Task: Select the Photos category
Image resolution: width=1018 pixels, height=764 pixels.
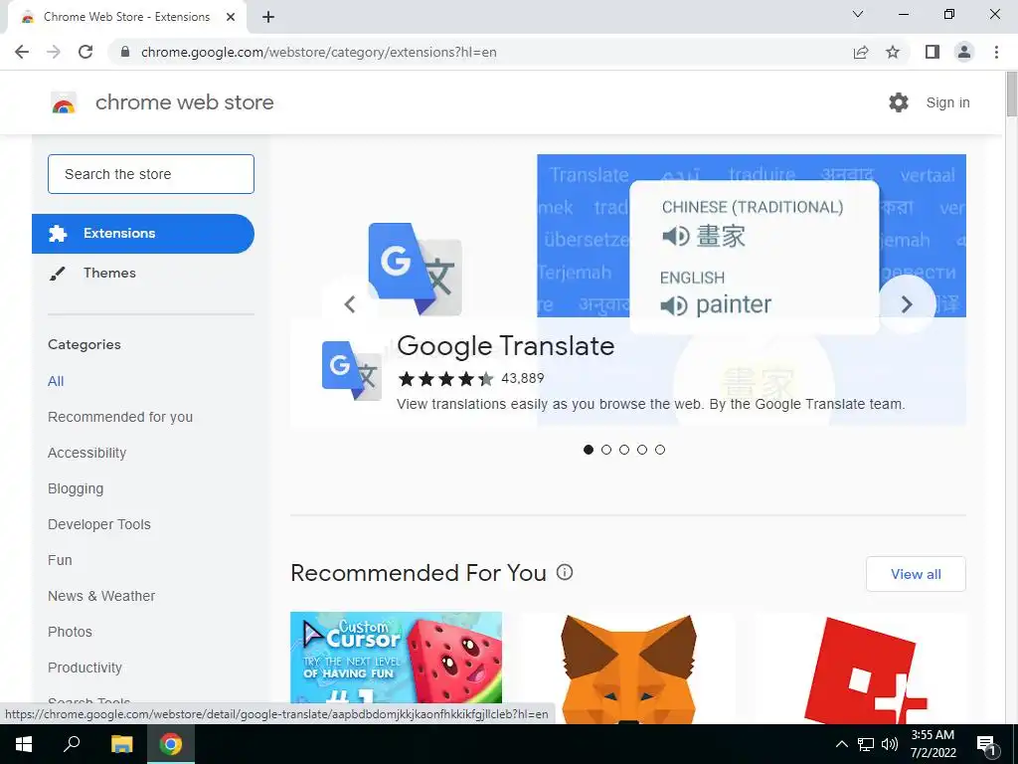Action: click(71, 632)
